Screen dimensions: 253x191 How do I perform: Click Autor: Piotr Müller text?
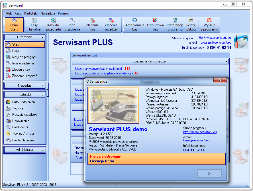pos(113,145)
